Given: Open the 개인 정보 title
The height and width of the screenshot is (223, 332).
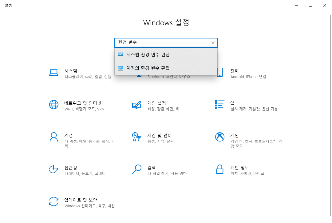Looking at the screenshot, I should (239, 168).
